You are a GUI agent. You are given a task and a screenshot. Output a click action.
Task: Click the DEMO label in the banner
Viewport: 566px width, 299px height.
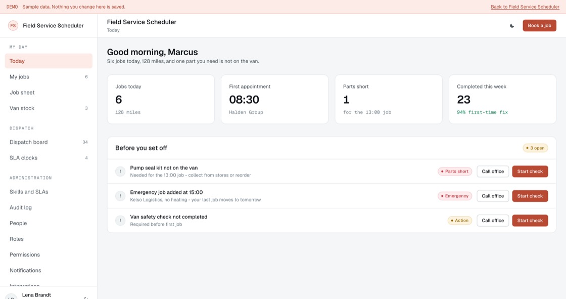coord(12,7)
